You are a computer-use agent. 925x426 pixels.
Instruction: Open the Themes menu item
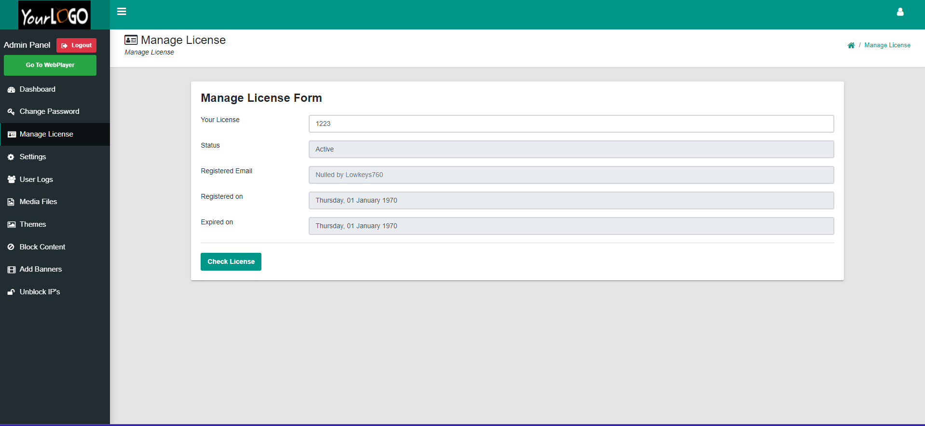click(33, 224)
